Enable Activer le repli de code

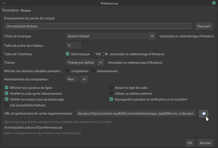point(111,88)
